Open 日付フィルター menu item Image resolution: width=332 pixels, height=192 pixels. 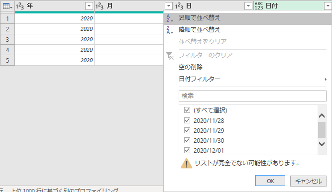[248, 79]
